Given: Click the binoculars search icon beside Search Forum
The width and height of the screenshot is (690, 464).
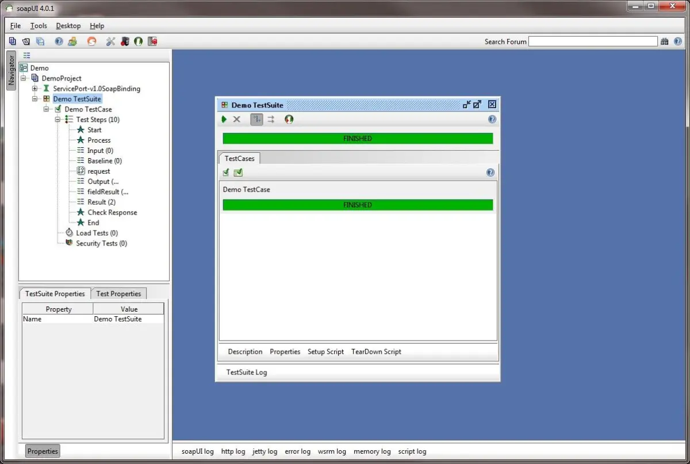Looking at the screenshot, I should tap(665, 41).
